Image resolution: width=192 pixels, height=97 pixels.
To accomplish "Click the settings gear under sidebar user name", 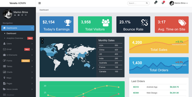I will [x=22, y=15].
